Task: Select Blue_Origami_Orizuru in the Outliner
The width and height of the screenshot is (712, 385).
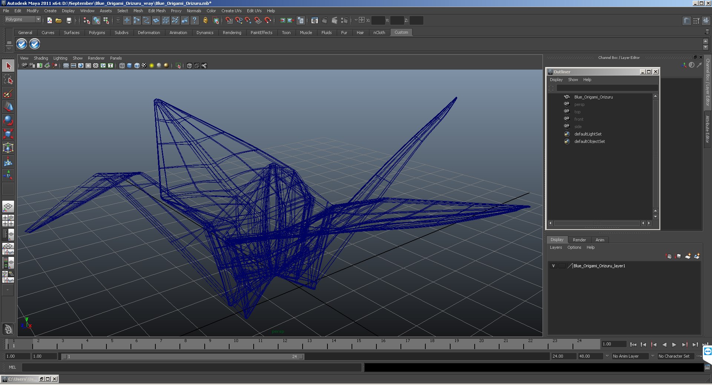Action: click(593, 97)
